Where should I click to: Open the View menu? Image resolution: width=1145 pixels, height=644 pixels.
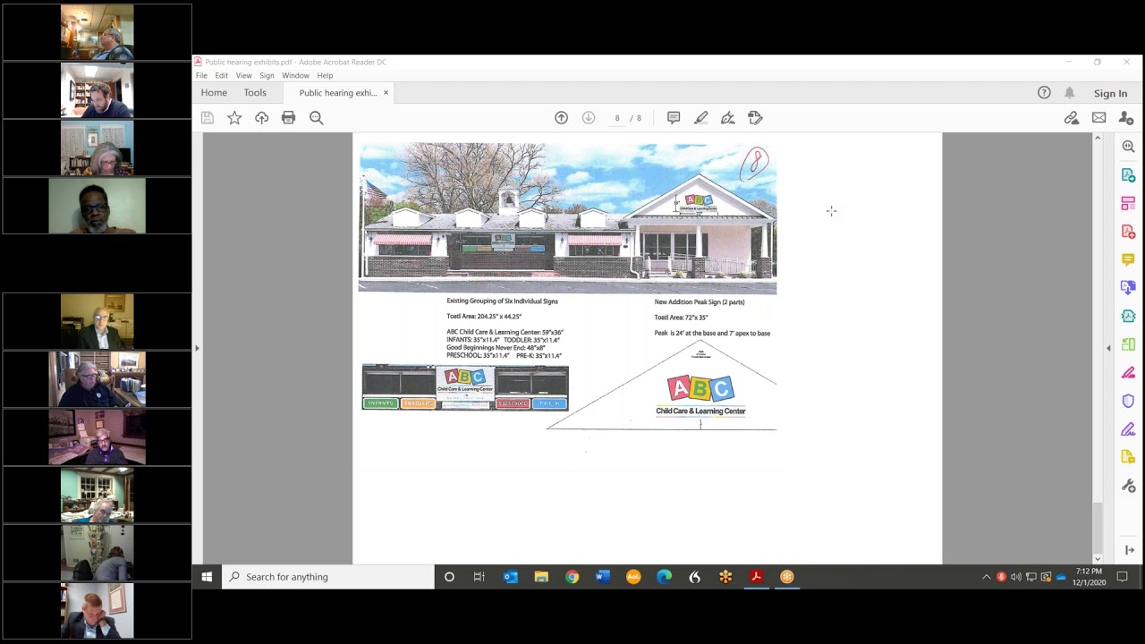(243, 75)
